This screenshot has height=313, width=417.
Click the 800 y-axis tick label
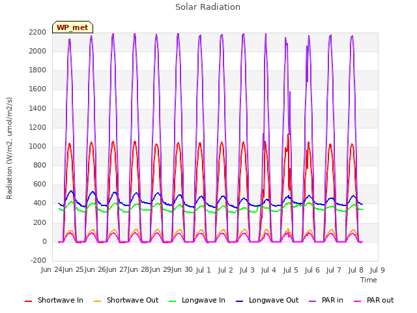[40, 165]
